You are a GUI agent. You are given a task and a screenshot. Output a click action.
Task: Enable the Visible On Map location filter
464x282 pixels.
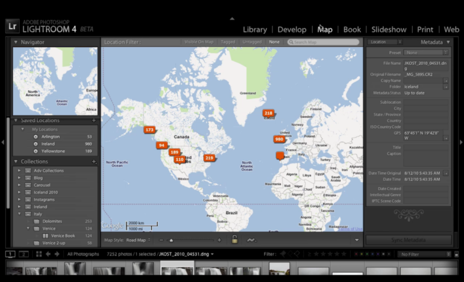click(x=198, y=42)
